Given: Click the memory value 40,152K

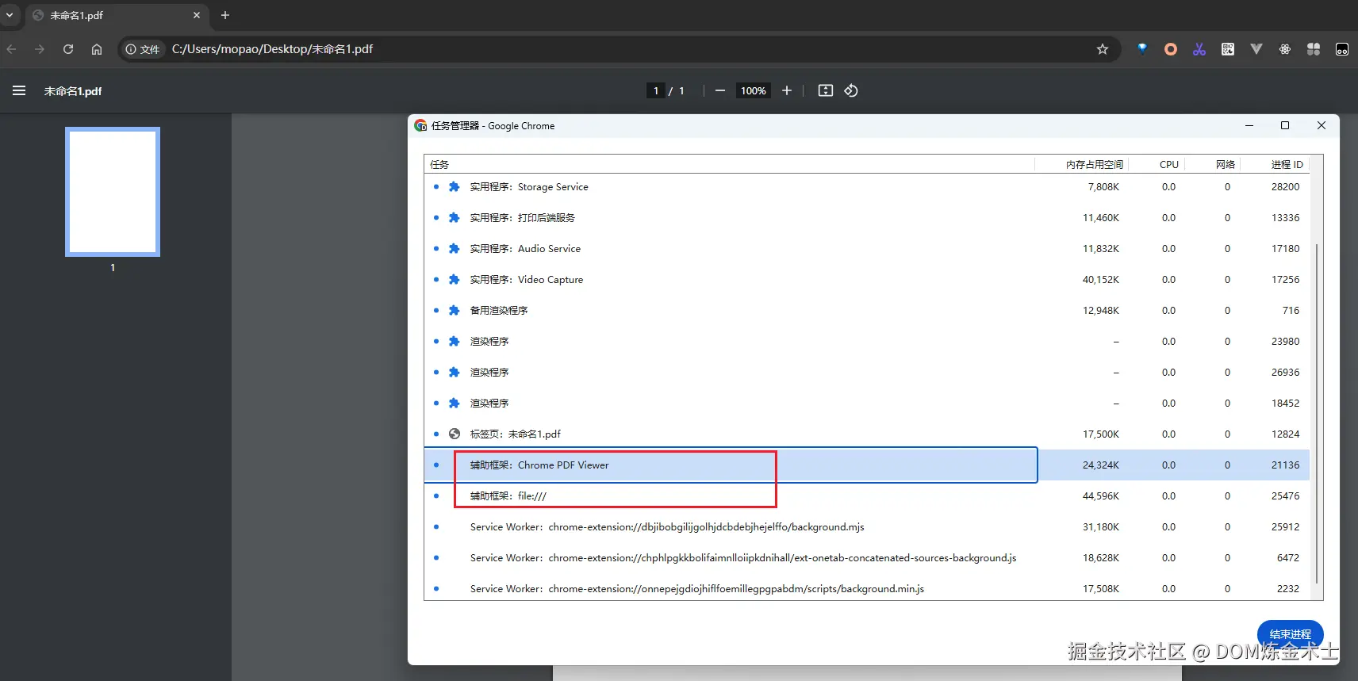Looking at the screenshot, I should coord(1101,280).
